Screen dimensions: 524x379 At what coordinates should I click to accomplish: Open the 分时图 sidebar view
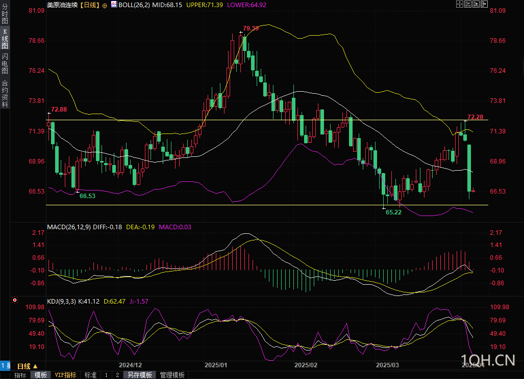tap(5, 14)
